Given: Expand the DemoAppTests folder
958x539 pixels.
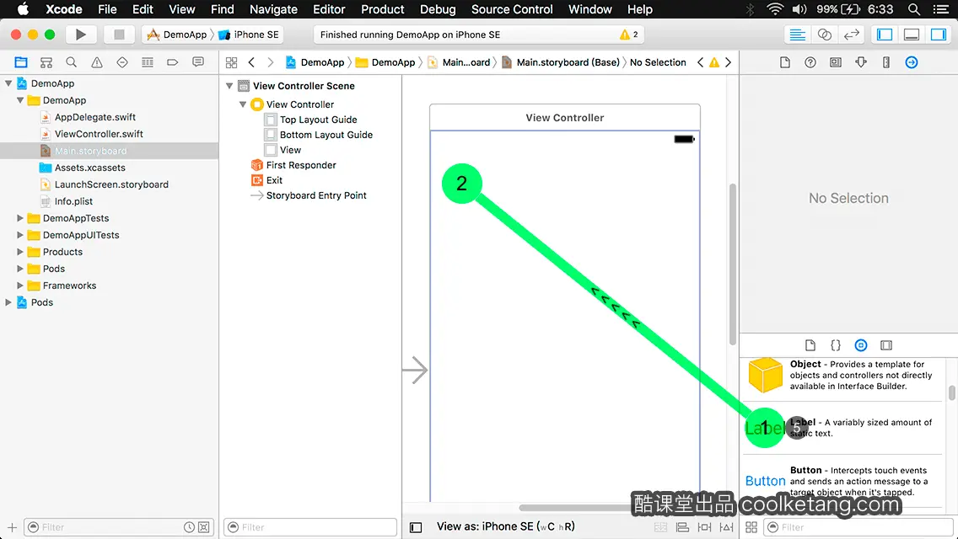Looking at the screenshot, I should [20, 218].
